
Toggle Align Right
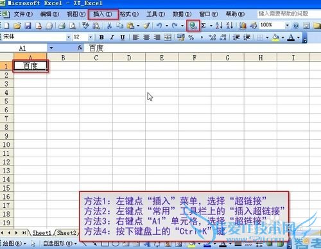[157, 37]
